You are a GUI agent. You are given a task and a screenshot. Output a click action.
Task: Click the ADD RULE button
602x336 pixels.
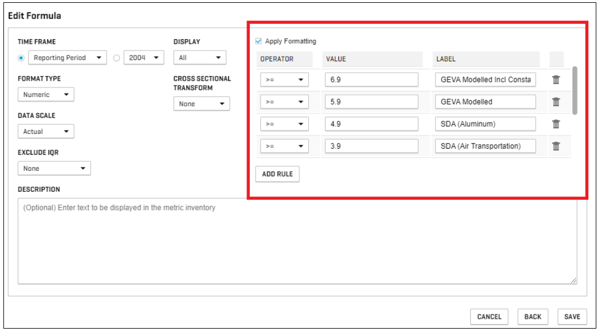tap(278, 174)
